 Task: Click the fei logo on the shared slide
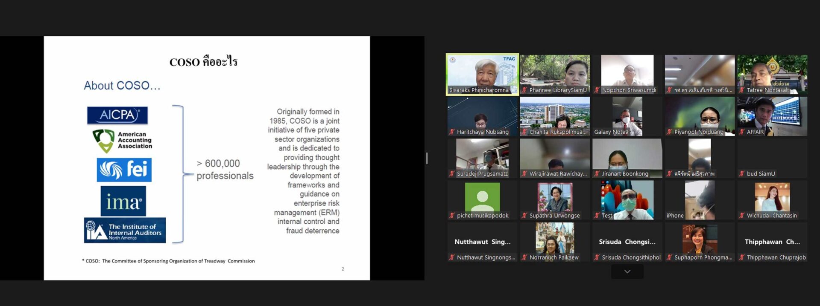point(124,170)
